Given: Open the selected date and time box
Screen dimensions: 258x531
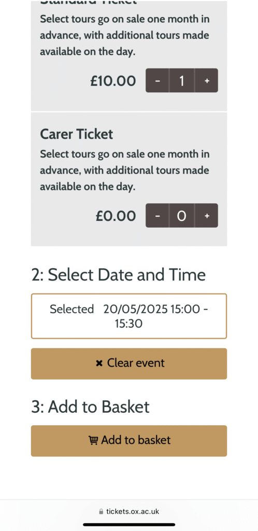Looking at the screenshot, I should (129, 316).
